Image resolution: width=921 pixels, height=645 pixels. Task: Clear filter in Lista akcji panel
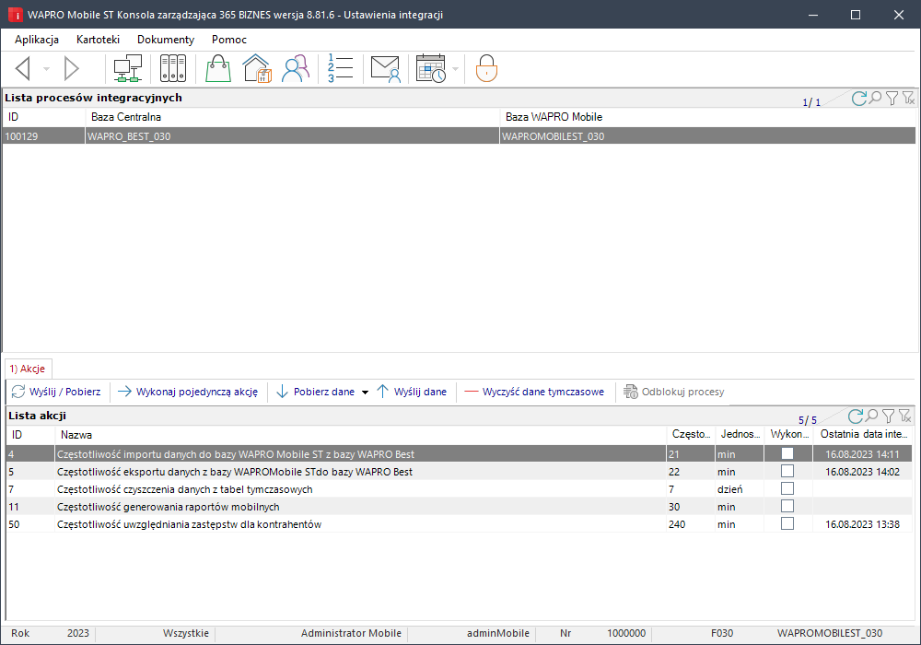pos(905,416)
